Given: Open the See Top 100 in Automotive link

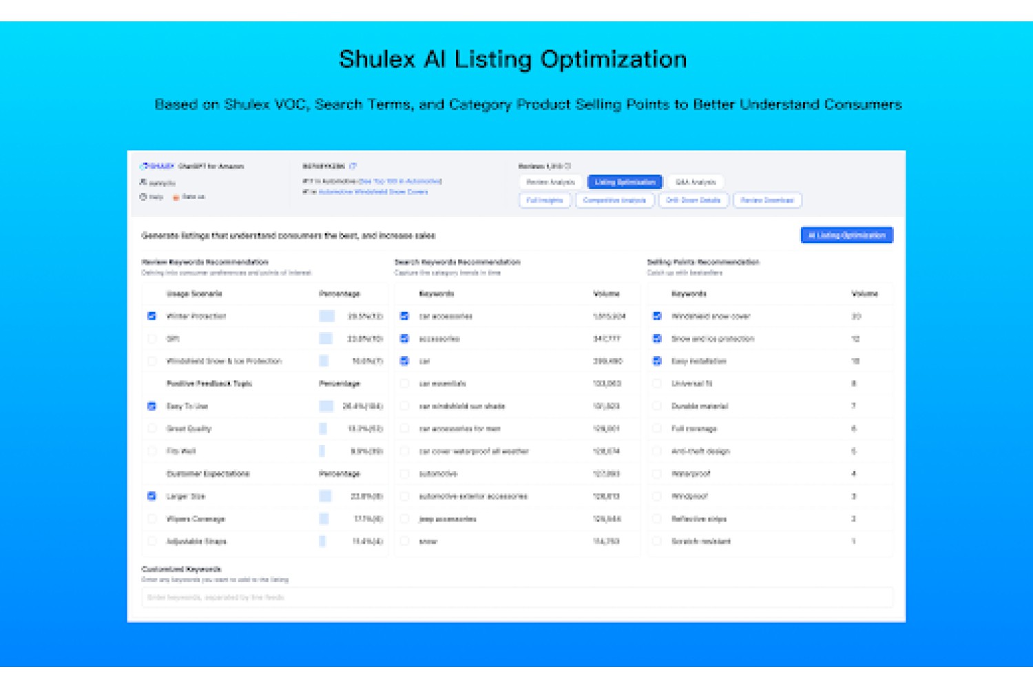Looking at the screenshot, I should [400, 181].
